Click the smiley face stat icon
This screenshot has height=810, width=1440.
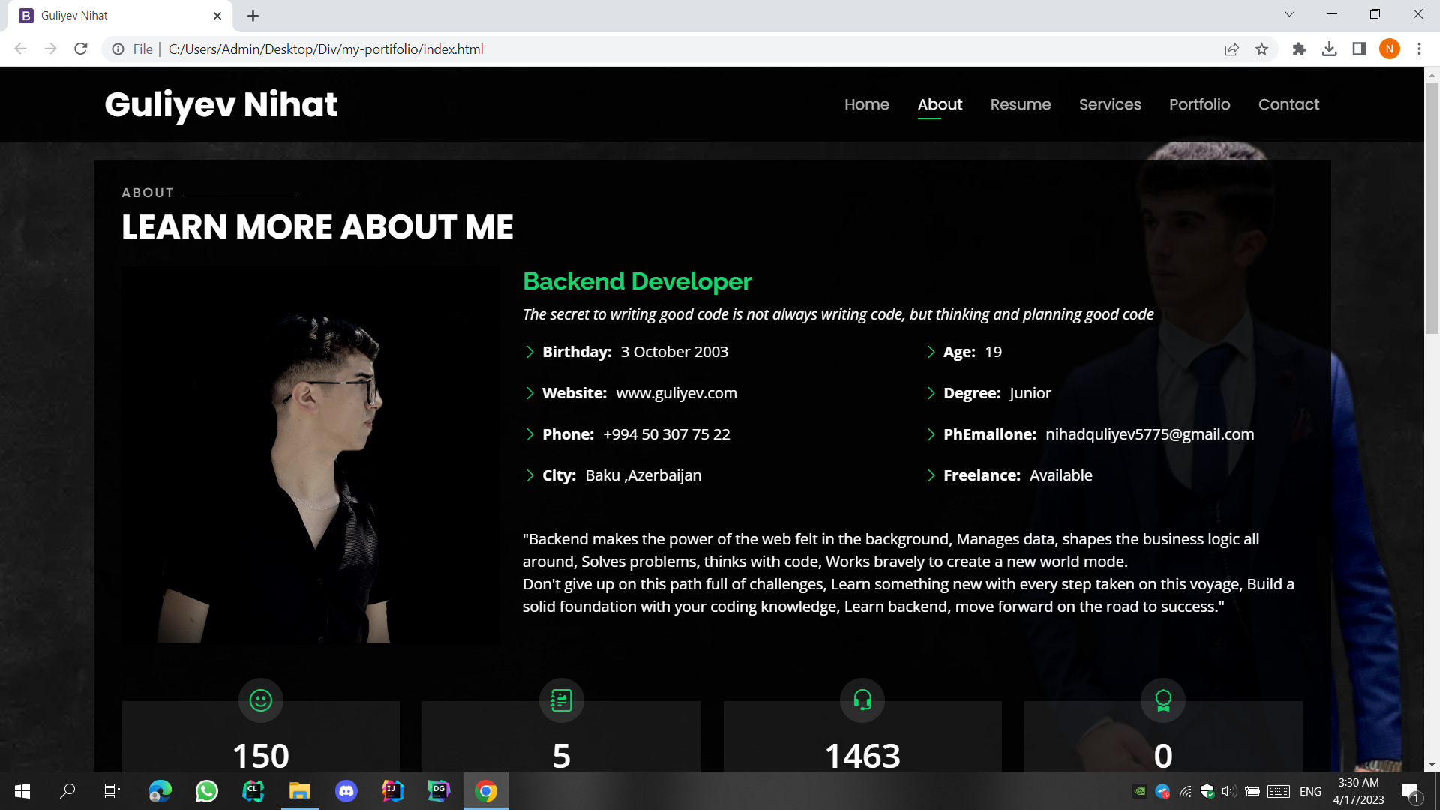260,700
